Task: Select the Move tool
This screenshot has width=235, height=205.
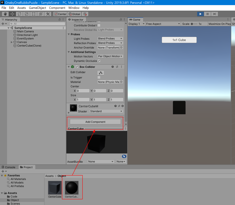Action: point(12,14)
